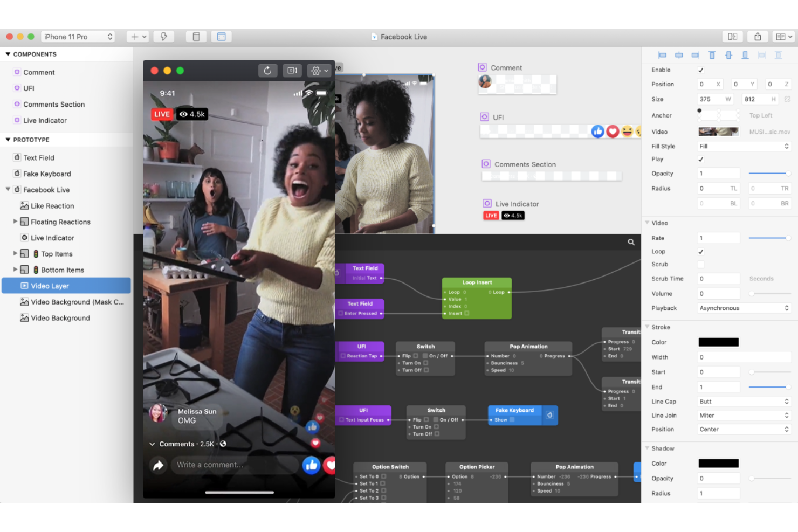Open the Line Cap dropdown
Viewport: 798px width, 532px height.
coord(744,402)
